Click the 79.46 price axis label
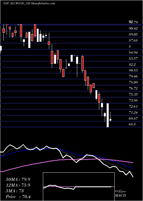Viewport: 143px width, 201px height. (133, 76)
